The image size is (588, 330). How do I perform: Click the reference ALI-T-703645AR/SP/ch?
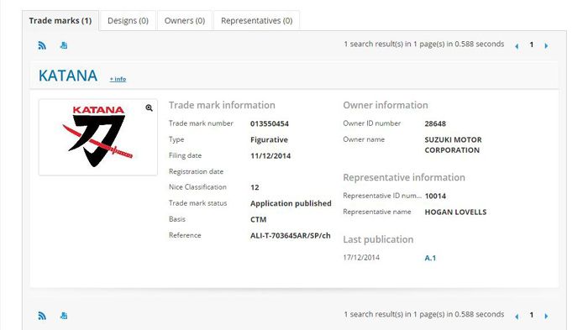(291, 235)
